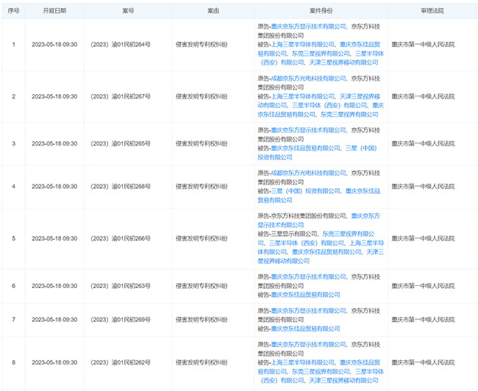Open 三星半导体(西安)有限公司 link in case 渝01民初266号
This screenshot has width=478, height=391.
(307, 243)
